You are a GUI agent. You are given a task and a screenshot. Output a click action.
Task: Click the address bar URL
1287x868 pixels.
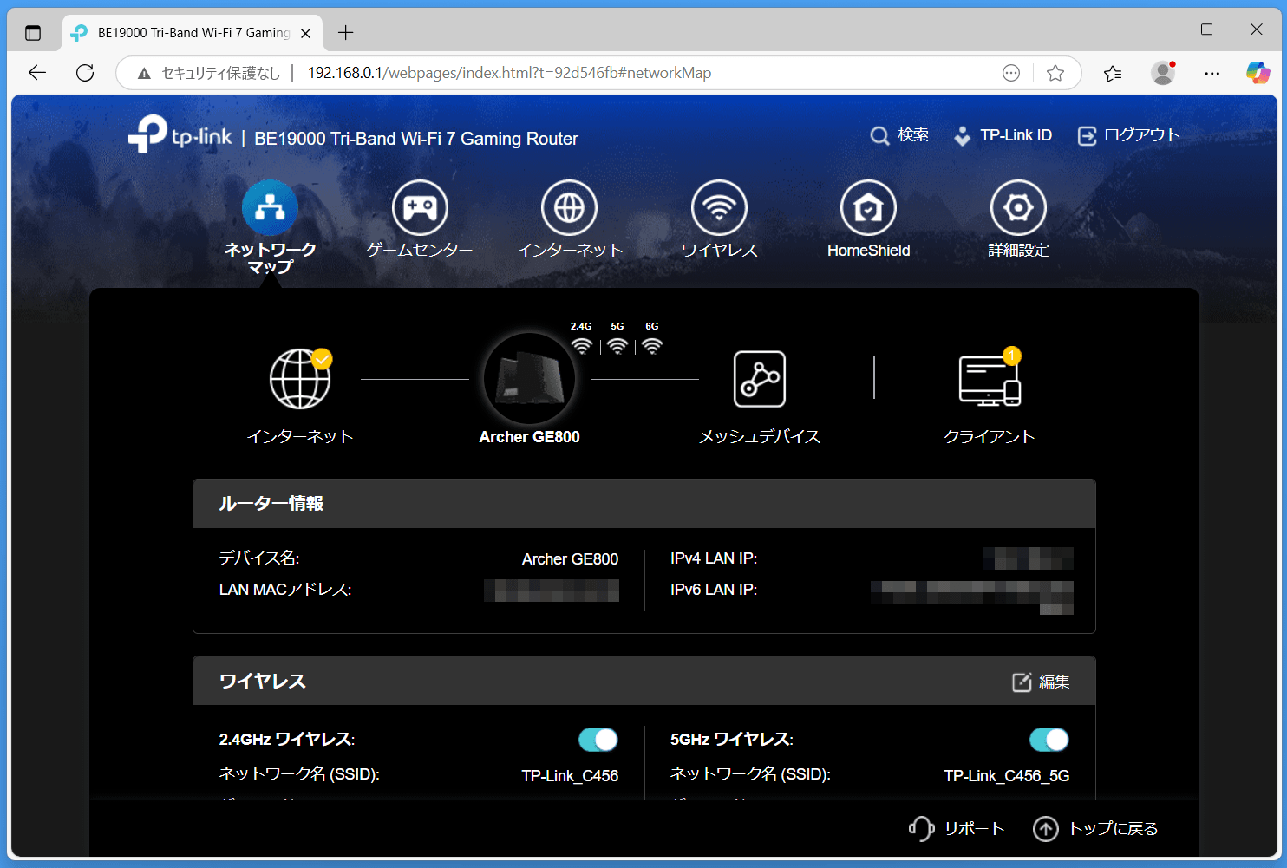[x=509, y=73]
